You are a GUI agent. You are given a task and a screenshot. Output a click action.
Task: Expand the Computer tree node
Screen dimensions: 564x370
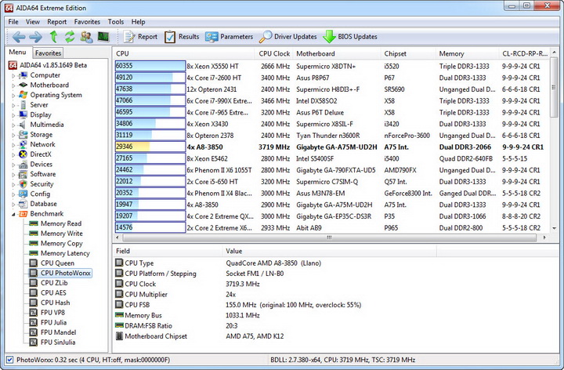[13, 75]
